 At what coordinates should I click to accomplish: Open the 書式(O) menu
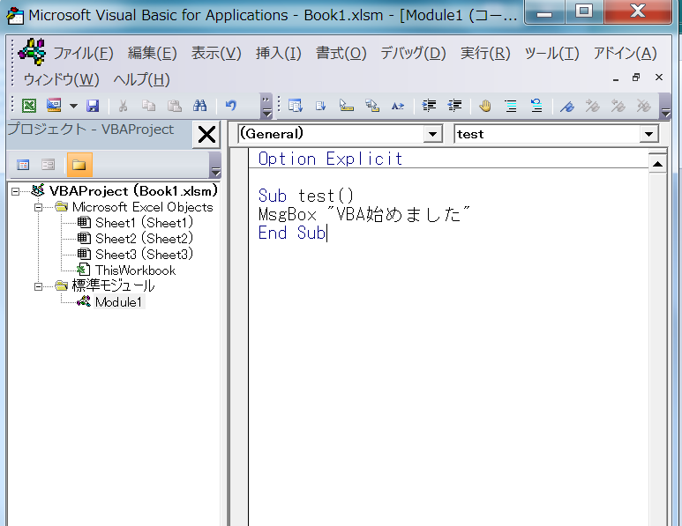click(341, 54)
